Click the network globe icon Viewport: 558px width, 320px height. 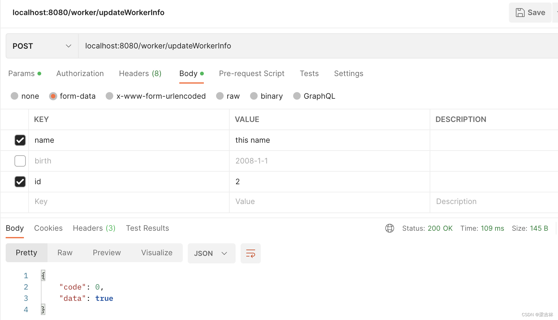coord(390,228)
